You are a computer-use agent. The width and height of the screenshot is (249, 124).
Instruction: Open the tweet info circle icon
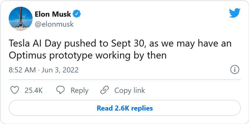click(x=235, y=70)
